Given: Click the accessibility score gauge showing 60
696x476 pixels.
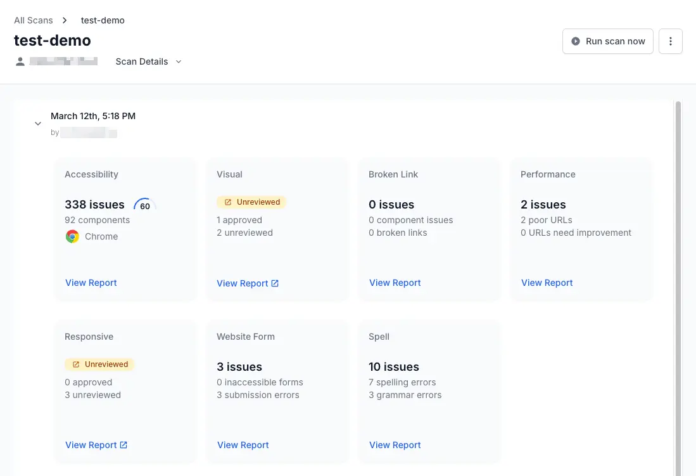Looking at the screenshot, I should tap(145, 205).
